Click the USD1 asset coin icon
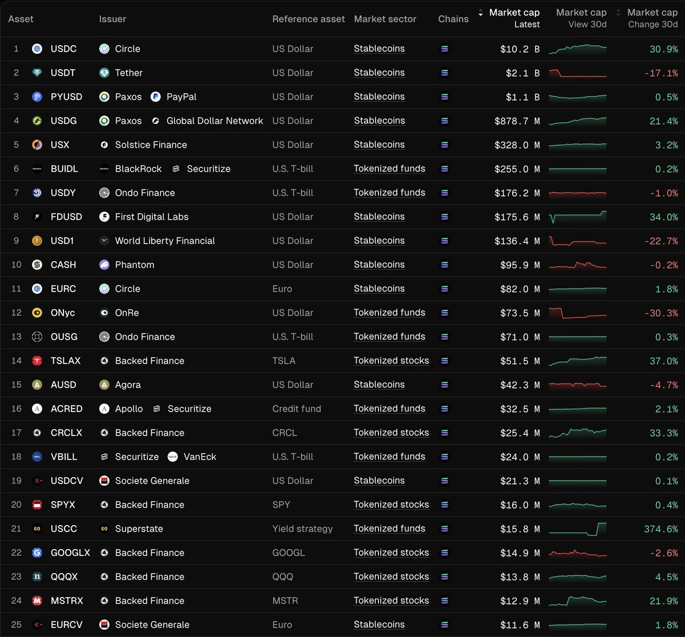Image resolution: width=685 pixels, height=637 pixels. coord(37,241)
